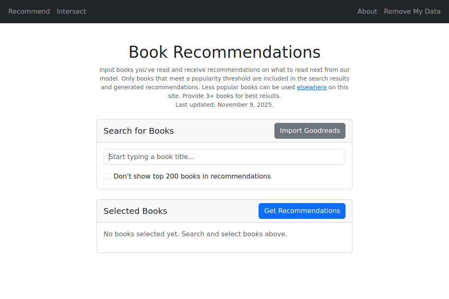Image resolution: width=449 pixels, height=299 pixels.
Task: View the About page
Action: [x=367, y=11]
